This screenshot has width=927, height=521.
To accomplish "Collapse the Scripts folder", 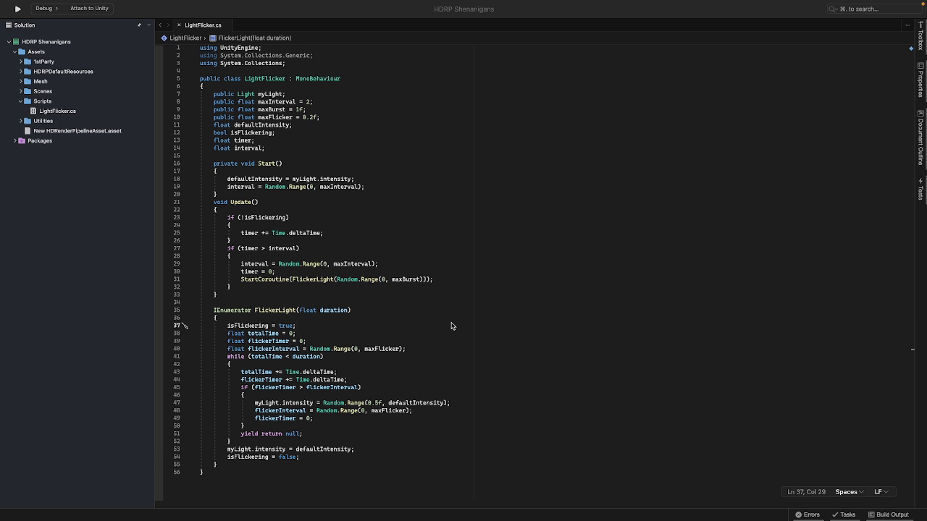I will (x=21, y=101).
